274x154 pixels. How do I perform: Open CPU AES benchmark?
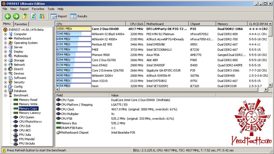pos(25,130)
